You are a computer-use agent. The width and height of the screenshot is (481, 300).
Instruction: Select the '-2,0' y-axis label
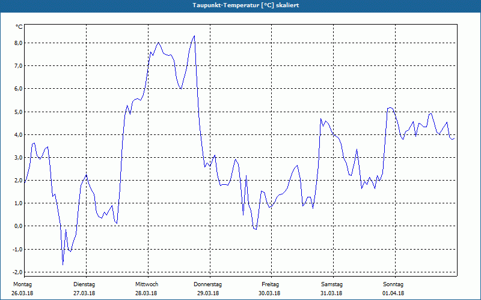point(18,272)
